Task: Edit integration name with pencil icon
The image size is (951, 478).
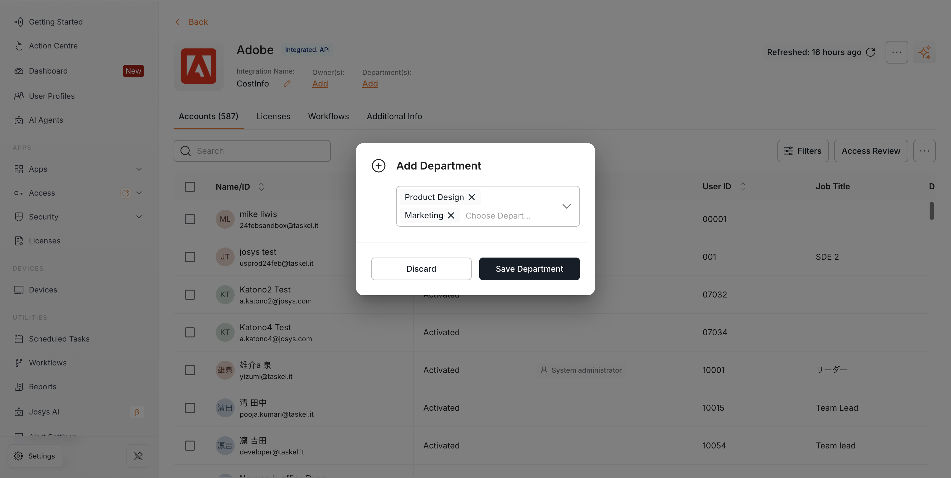Action: [x=287, y=84]
